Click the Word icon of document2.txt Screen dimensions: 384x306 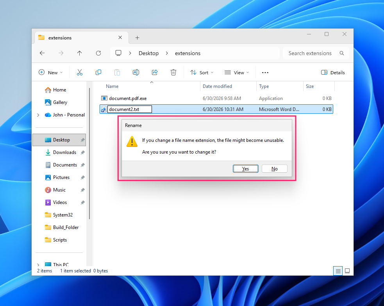104,109
